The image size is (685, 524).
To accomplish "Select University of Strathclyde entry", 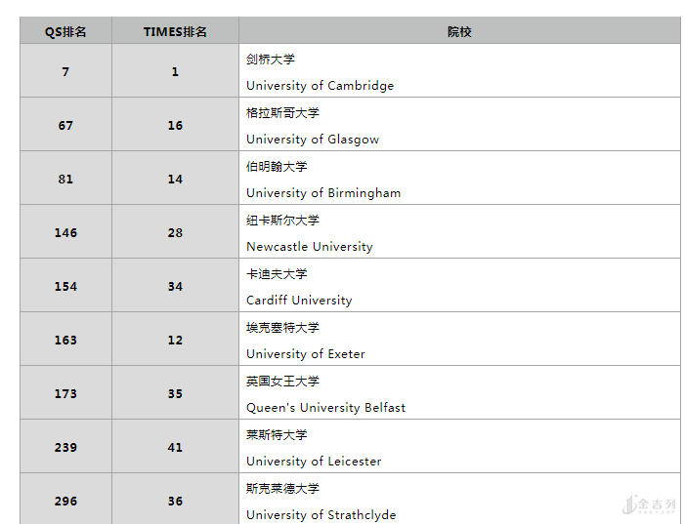I will 321,515.
